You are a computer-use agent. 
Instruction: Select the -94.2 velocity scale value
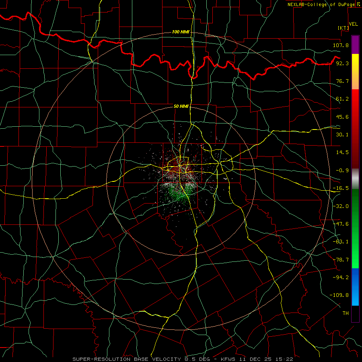[341, 278]
